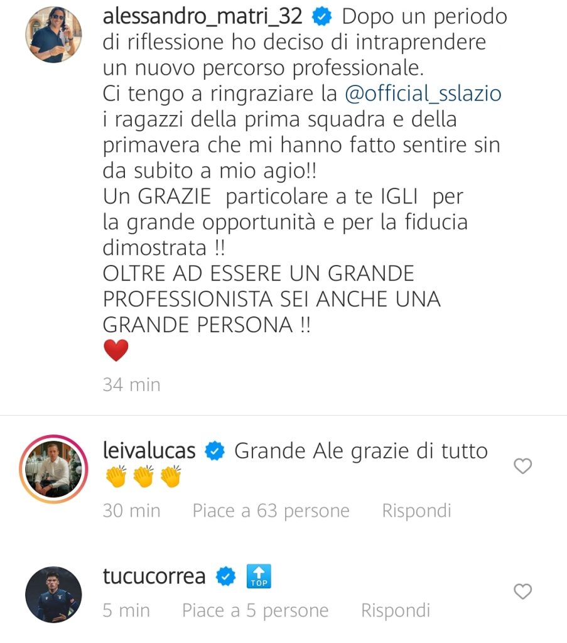Open the alessandro_matri_32 username
Image resolution: width=567 pixels, height=643 pixels.
203,16
